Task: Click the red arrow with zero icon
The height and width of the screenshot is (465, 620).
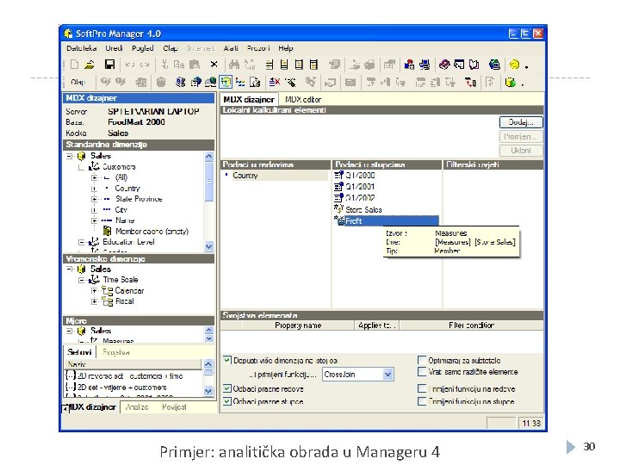Action: [470, 83]
